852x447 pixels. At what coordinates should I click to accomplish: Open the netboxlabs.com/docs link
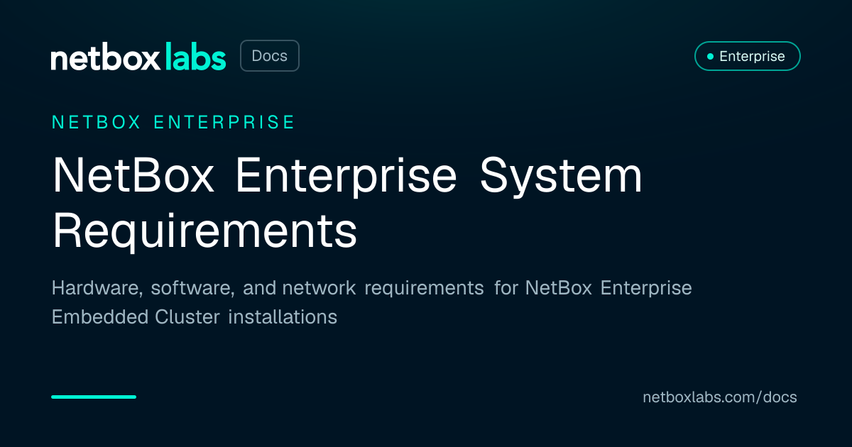point(720,397)
